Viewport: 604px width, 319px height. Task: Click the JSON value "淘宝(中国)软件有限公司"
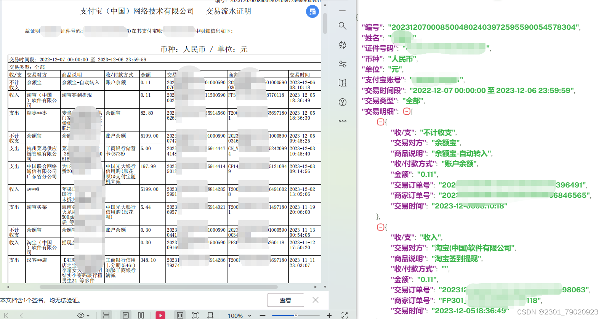473,248
